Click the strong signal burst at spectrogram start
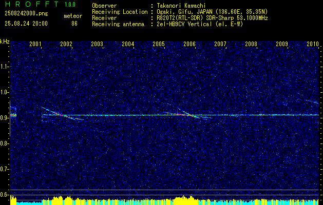This screenshot has height=205, width=323. [x=13, y=115]
